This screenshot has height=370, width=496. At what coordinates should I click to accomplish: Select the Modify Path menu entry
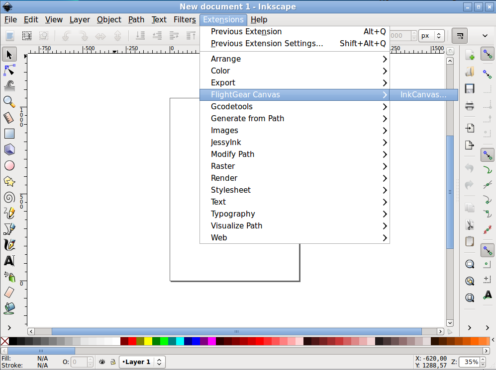tap(295, 154)
